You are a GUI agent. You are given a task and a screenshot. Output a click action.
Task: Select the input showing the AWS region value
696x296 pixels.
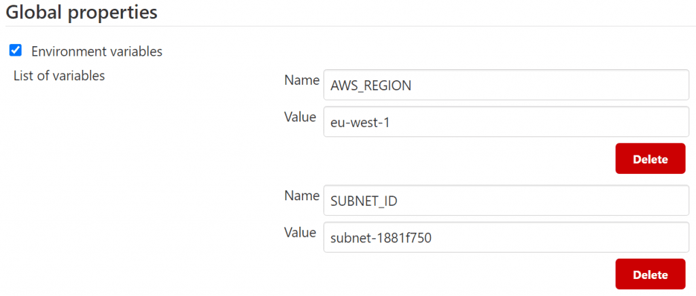[x=506, y=122]
